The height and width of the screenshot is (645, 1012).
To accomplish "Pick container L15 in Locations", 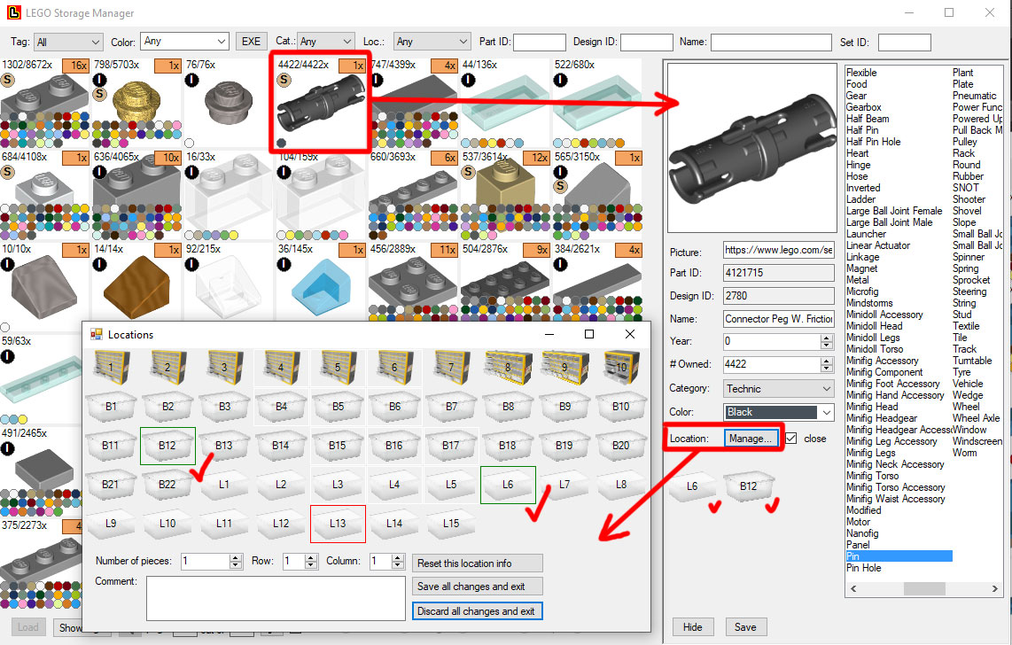I will pos(451,523).
